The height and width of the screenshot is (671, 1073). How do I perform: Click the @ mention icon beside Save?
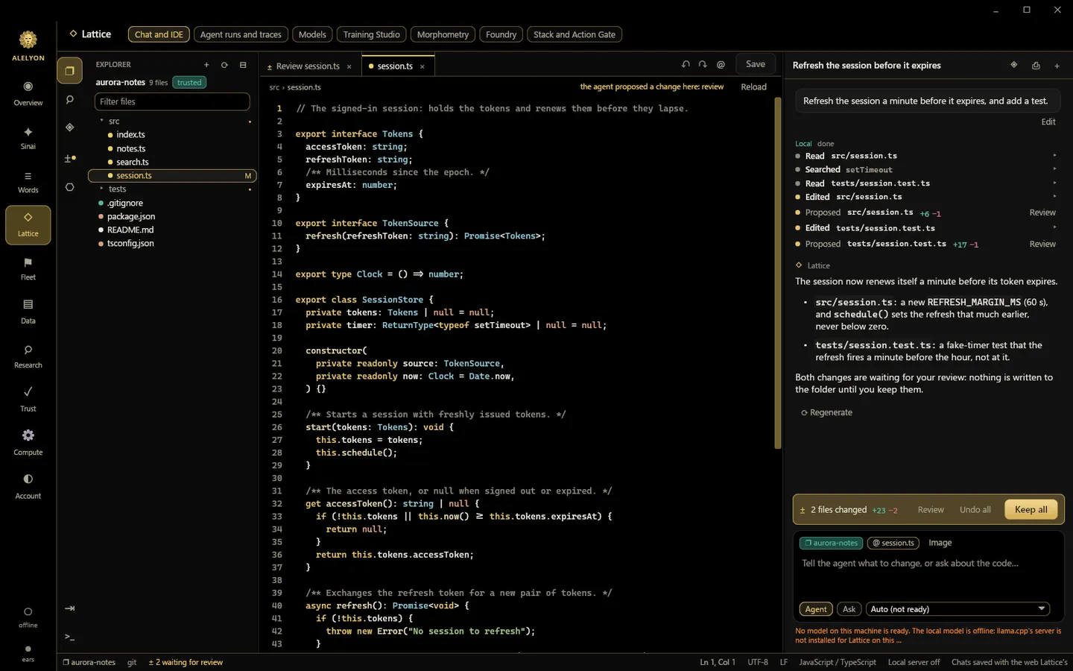(x=721, y=64)
